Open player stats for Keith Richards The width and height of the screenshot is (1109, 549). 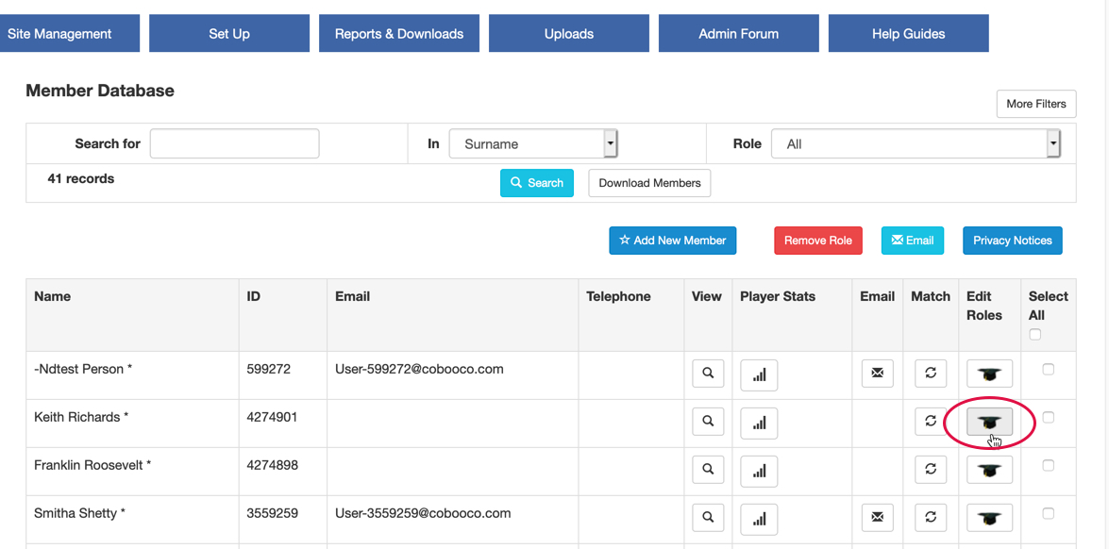coord(759,423)
